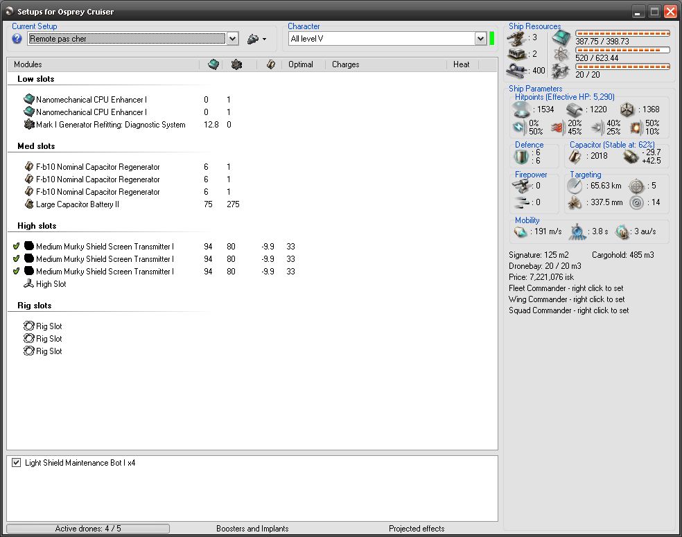Click the Defence tank icon
Image resolution: width=682 pixels, height=537 pixels.
(x=521, y=157)
